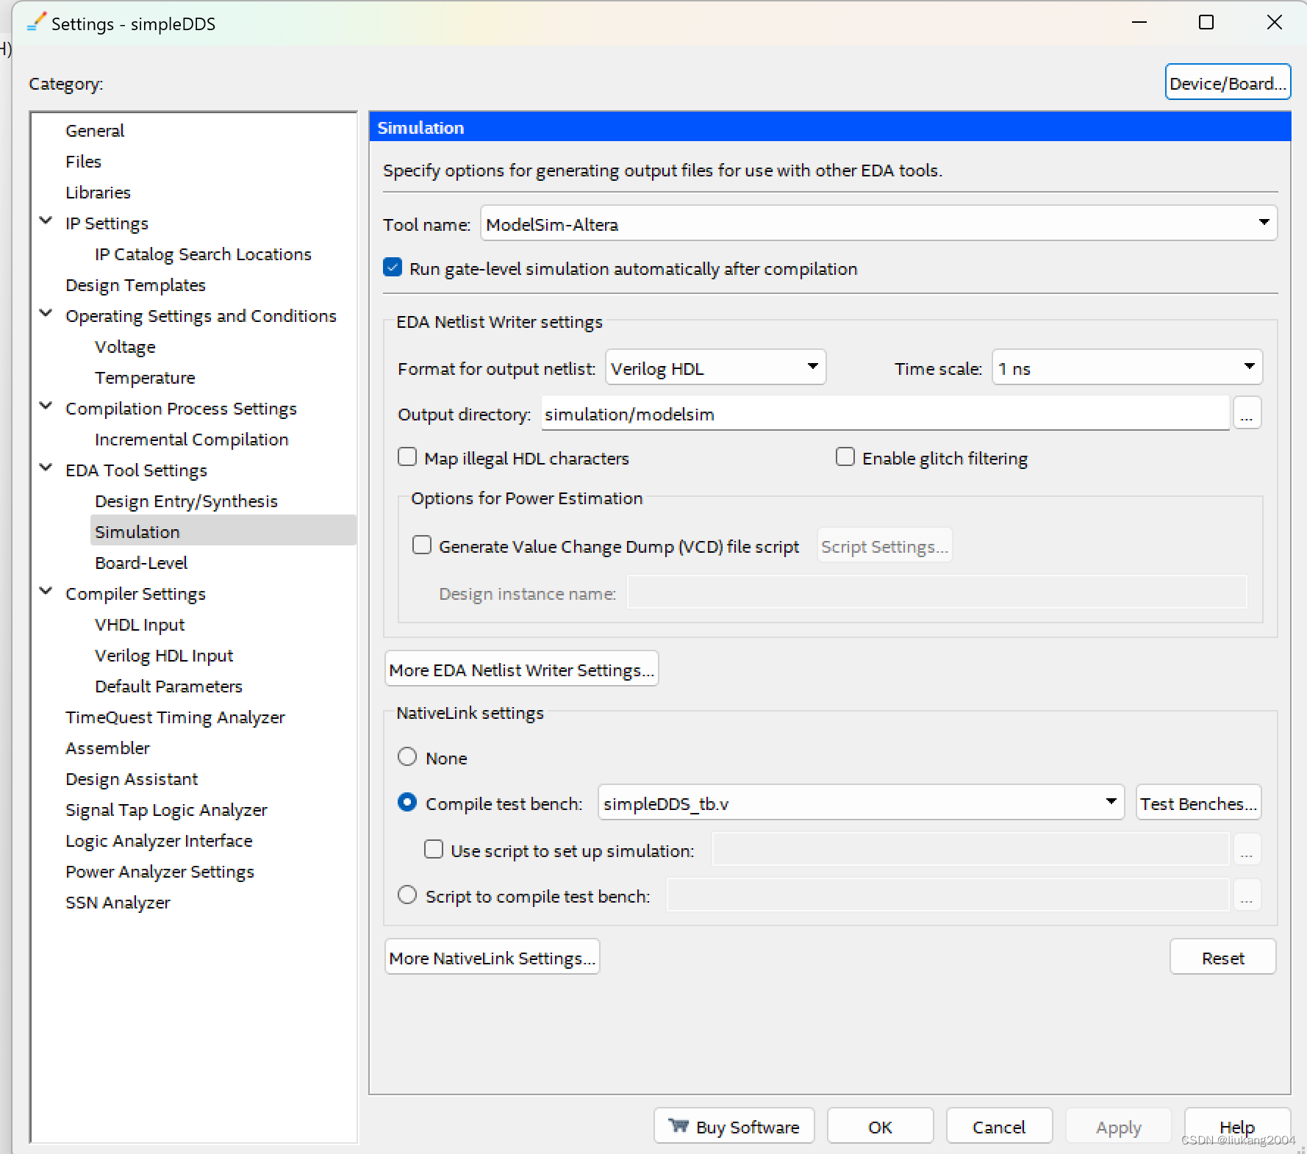Select Compile test bench radio button
This screenshot has width=1307, height=1154.
[407, 803]
